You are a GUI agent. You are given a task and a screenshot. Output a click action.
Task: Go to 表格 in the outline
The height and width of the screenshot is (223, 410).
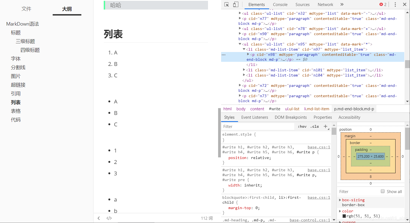point(16,111)
